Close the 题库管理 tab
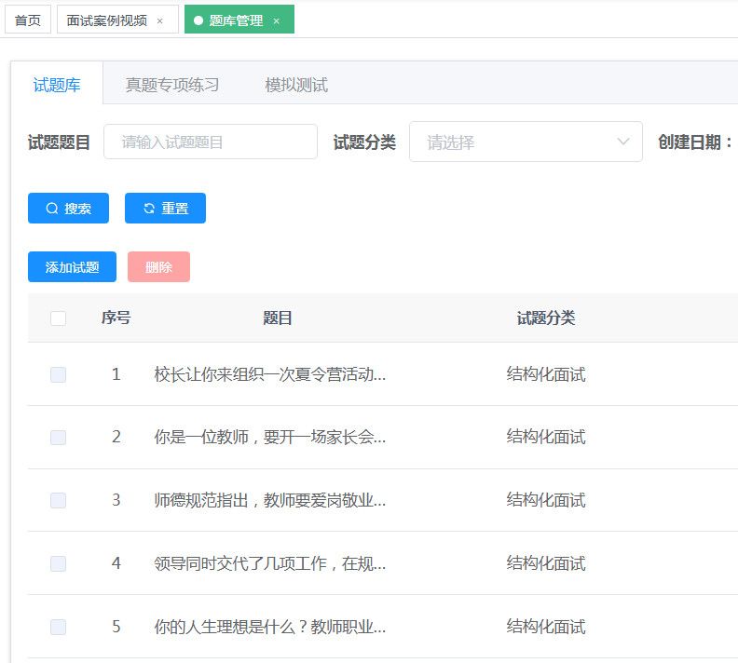The height and width of the screenshot is (663, 738). coord(276,20)
